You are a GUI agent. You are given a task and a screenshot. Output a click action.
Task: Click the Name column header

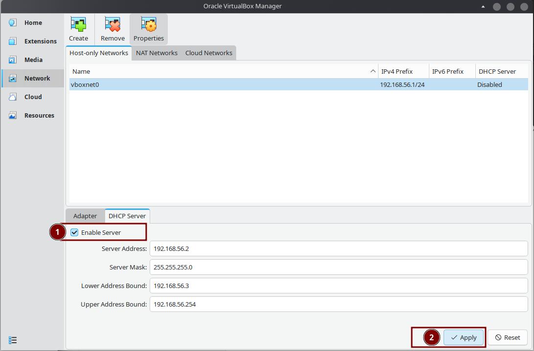(224, 71)
